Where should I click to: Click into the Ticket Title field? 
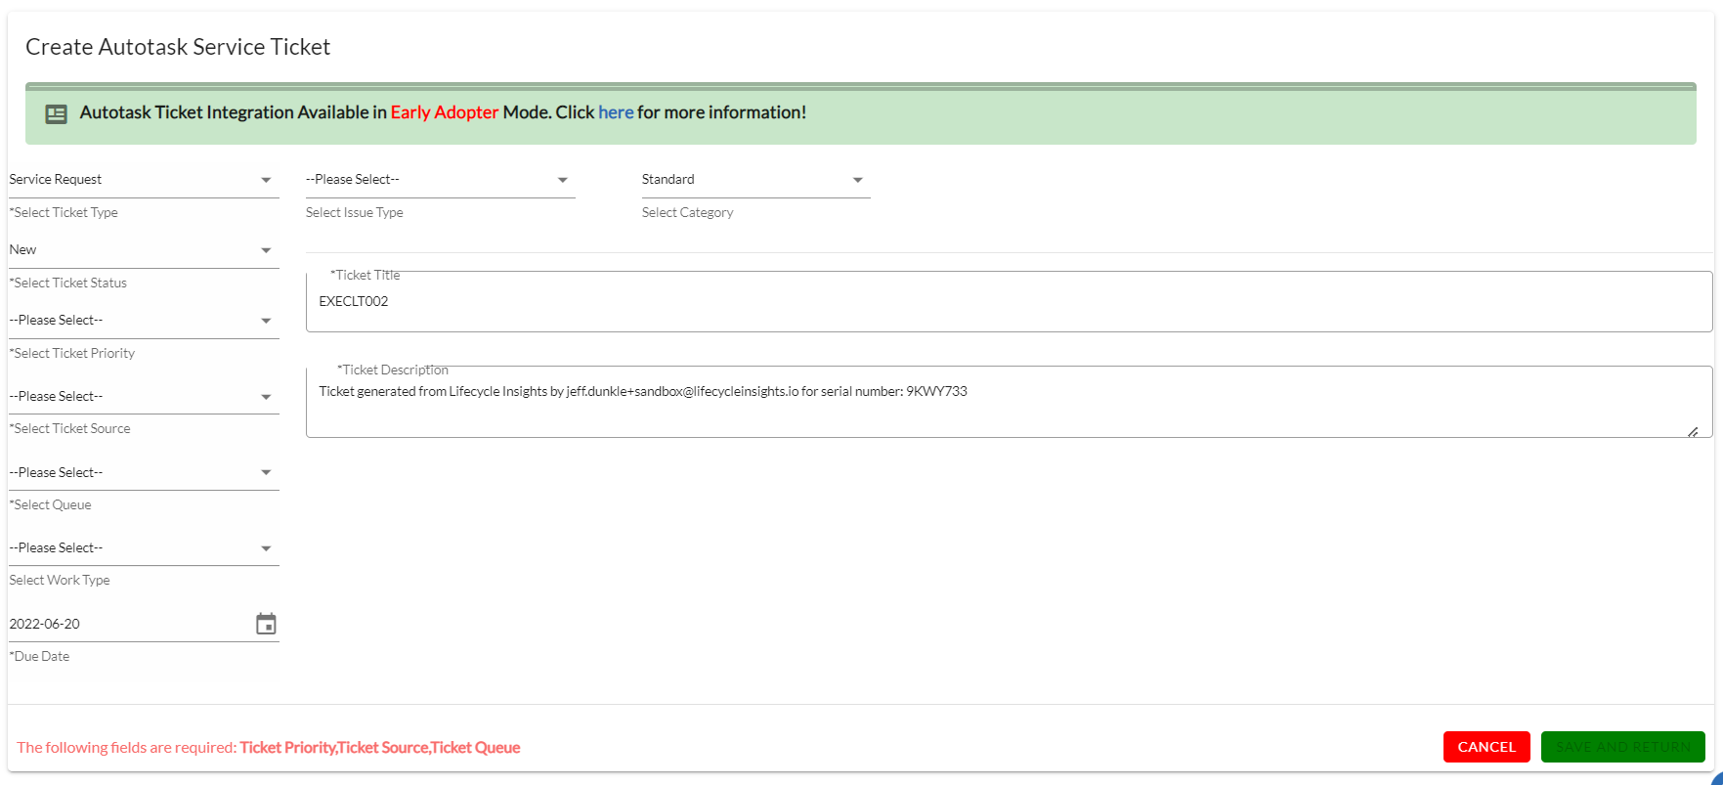click(1009, 302)
